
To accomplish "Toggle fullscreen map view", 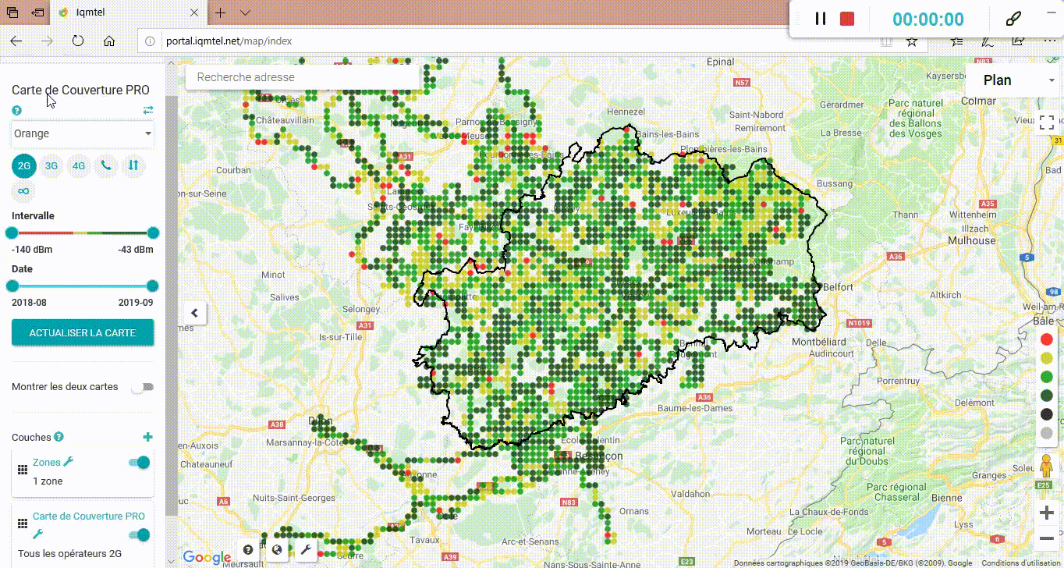I will click(x=1046, y=123).
